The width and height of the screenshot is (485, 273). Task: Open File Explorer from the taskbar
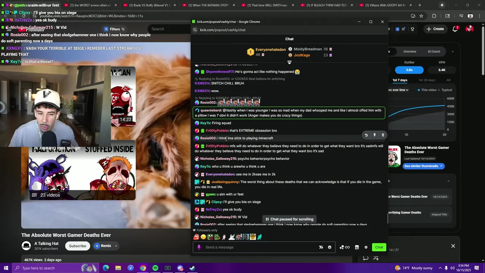(x=118, y=268)
